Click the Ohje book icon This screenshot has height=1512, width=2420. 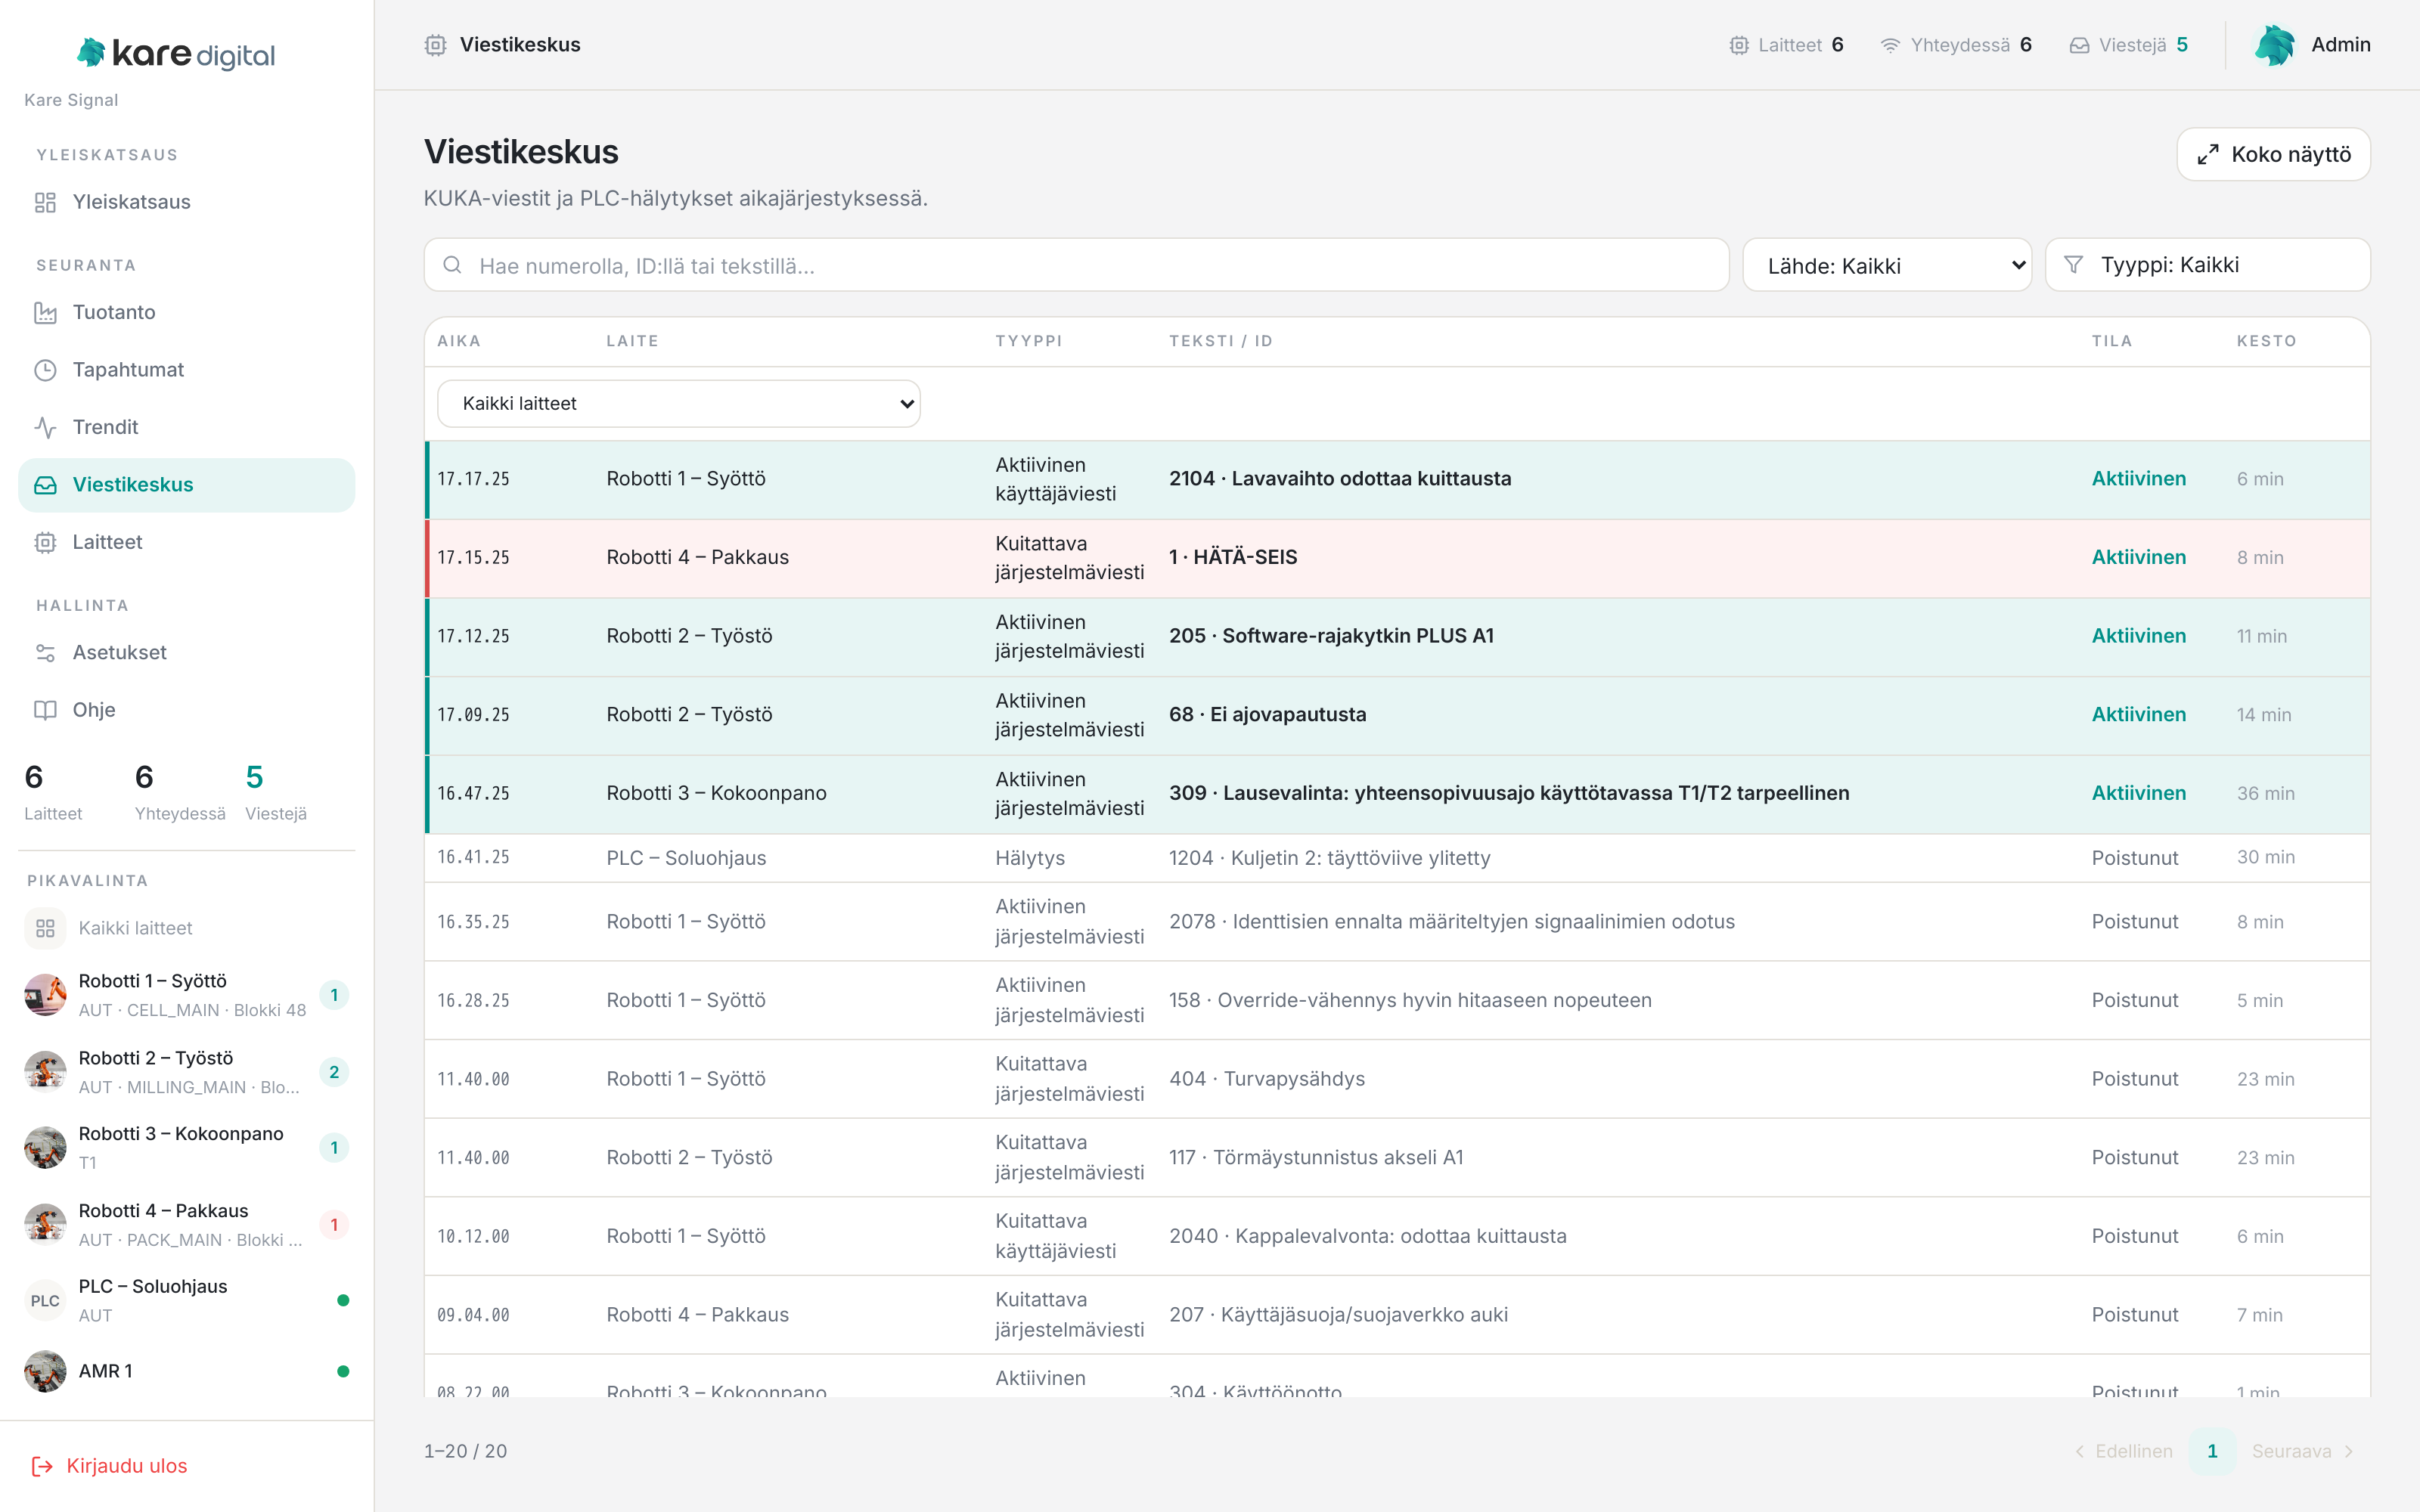(x=45, y=710)
